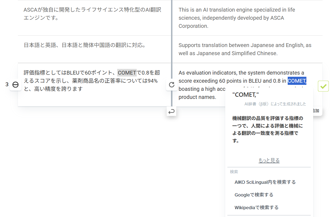This screenshot has width=334, height=217.
Task: Click the partially hidden 追加 button
Action: (x=316, y=111)
